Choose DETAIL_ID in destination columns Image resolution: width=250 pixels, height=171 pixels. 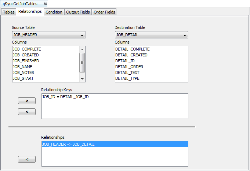pyautogui.click(x=125, y=61)
